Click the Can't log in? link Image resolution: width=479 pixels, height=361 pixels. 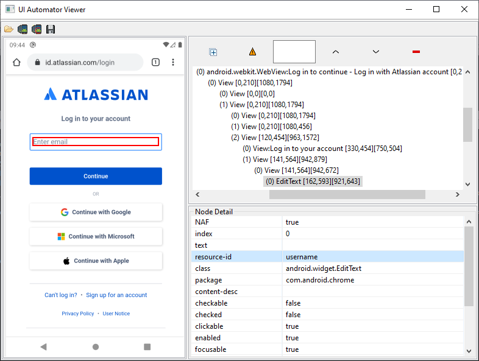(x=61, y=295)
